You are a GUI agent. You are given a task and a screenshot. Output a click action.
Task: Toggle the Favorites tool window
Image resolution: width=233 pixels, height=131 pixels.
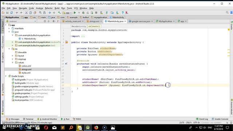(3, 90)
